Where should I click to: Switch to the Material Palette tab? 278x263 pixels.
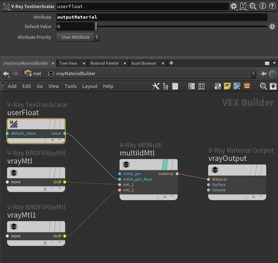[104, 63]
